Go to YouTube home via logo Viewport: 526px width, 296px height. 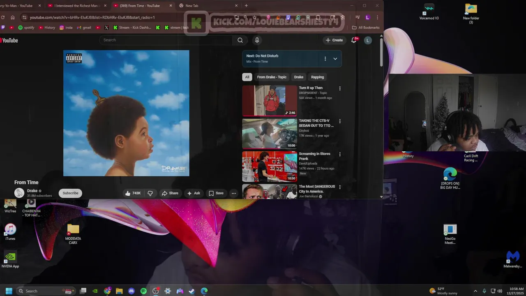pyautogui.click(x=9, y=40)
